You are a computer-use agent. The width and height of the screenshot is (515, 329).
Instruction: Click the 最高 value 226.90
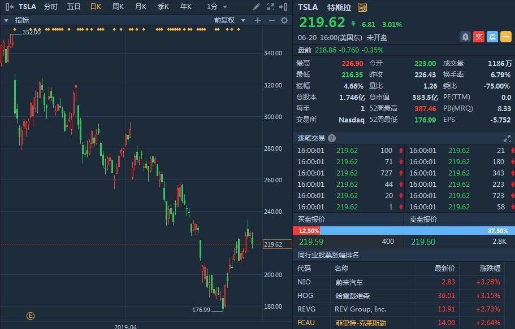[352, 63]
